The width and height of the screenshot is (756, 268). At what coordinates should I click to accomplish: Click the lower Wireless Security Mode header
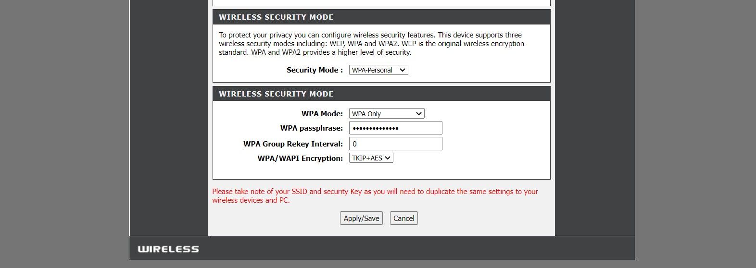coord(276,94)
